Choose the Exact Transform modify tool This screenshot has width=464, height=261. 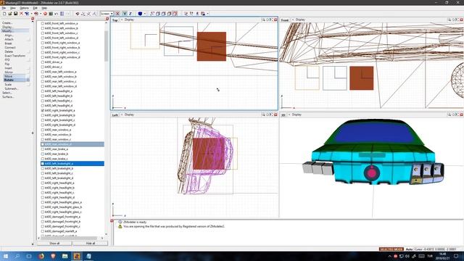(14, 56)
